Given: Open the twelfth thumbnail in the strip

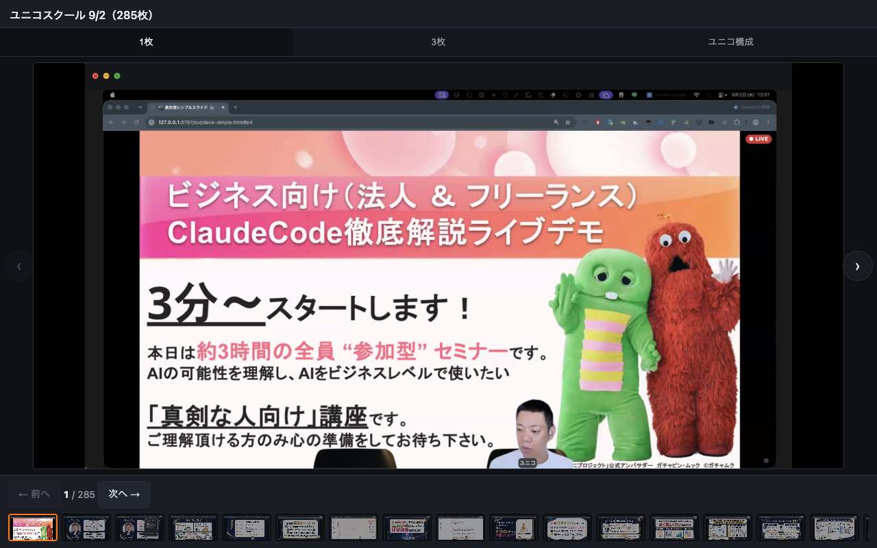Looking at the screenshot, I should (x=621, y=527).
